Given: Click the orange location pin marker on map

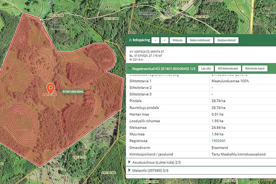Looking at the screenshot, I should pyautogui.click(x=51, y=89).
